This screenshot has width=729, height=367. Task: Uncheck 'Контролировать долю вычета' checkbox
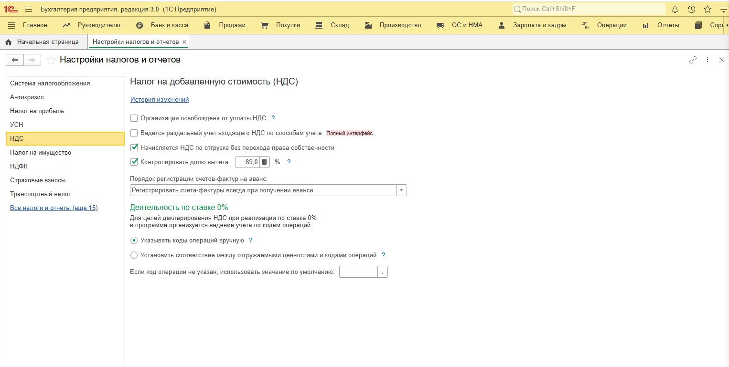(x=134, y=162)
